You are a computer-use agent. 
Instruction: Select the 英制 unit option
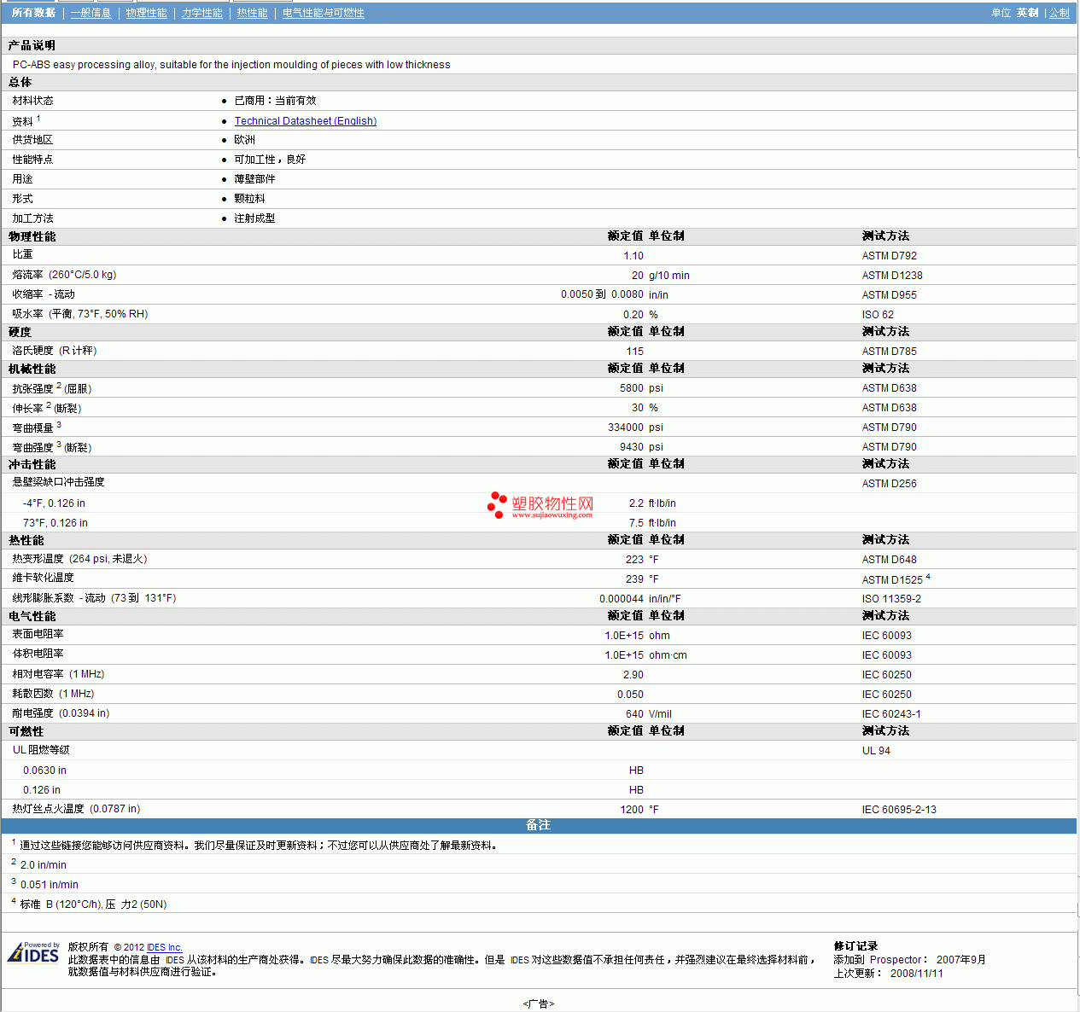(x=1027, y=13)
